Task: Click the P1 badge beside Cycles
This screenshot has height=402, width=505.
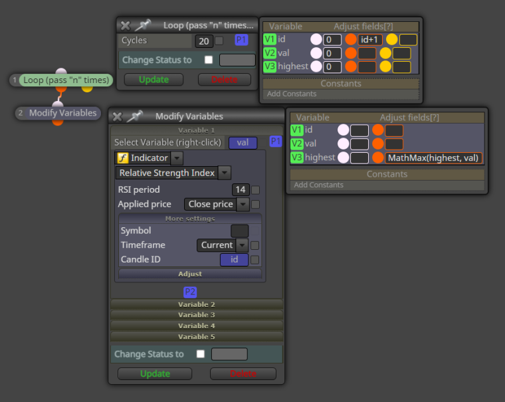Action: (x=241, y=40)
